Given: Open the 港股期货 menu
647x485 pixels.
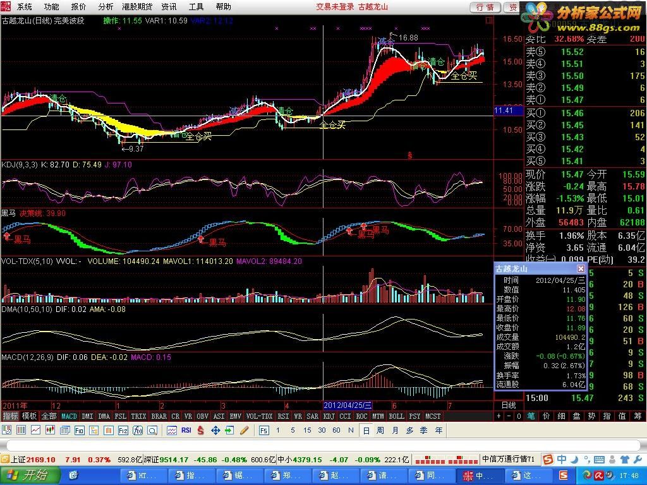Looking at the screenshot, I should point(137,6).
